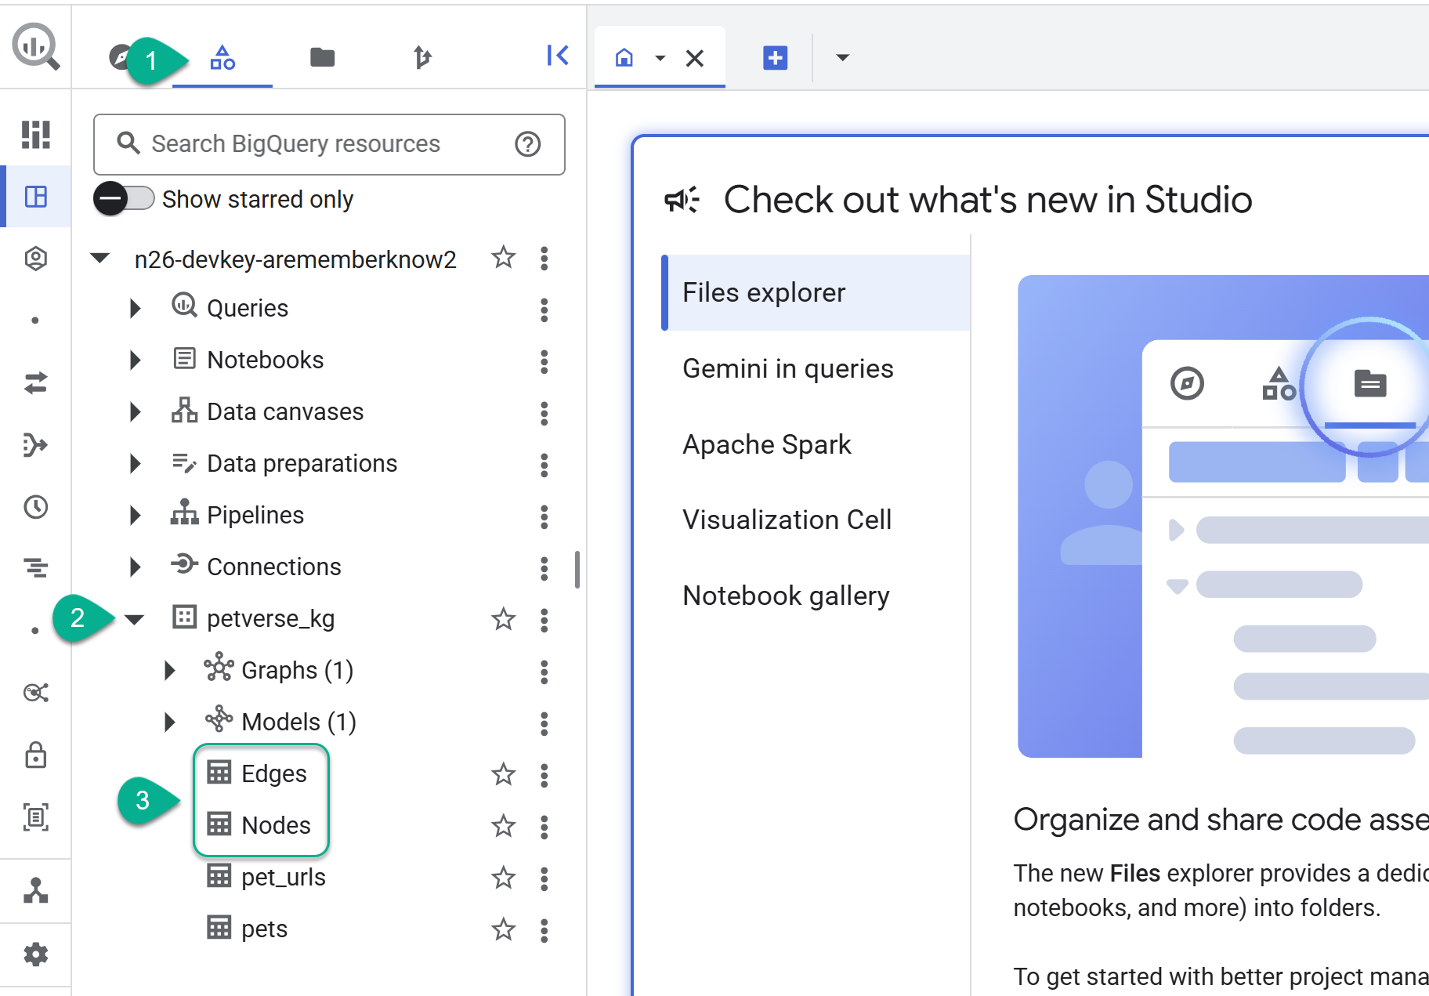The image size is (1429, 996).
Task: Click the hexagon badge icon in left rail
Action: (x=35, y=258)
